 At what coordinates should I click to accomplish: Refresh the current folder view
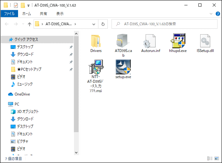click(x=103, y=24)
